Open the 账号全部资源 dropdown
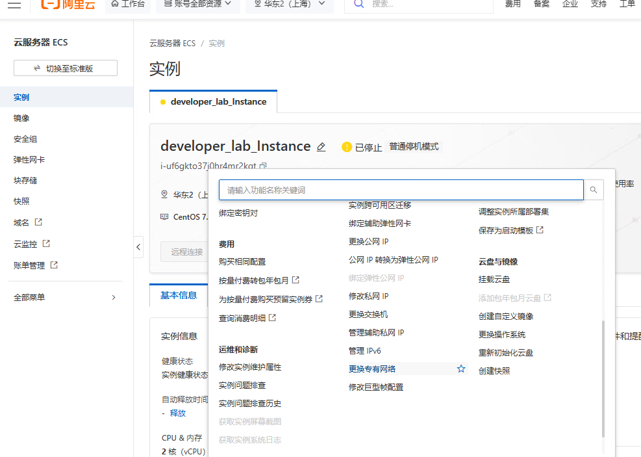Image resolution: width=641 pixels, height=457 pixels. tap(198, 4)
